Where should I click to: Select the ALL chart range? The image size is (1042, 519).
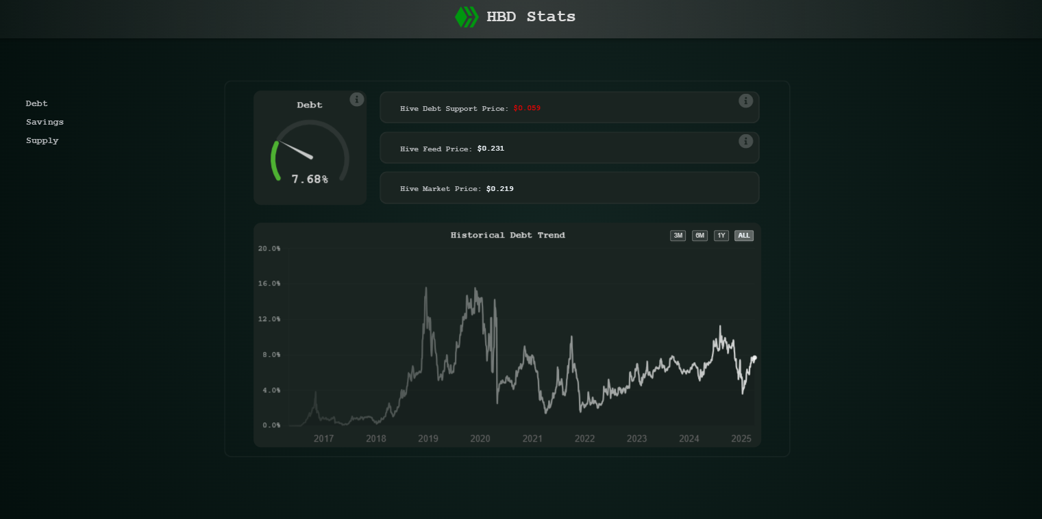click(744, 236)
